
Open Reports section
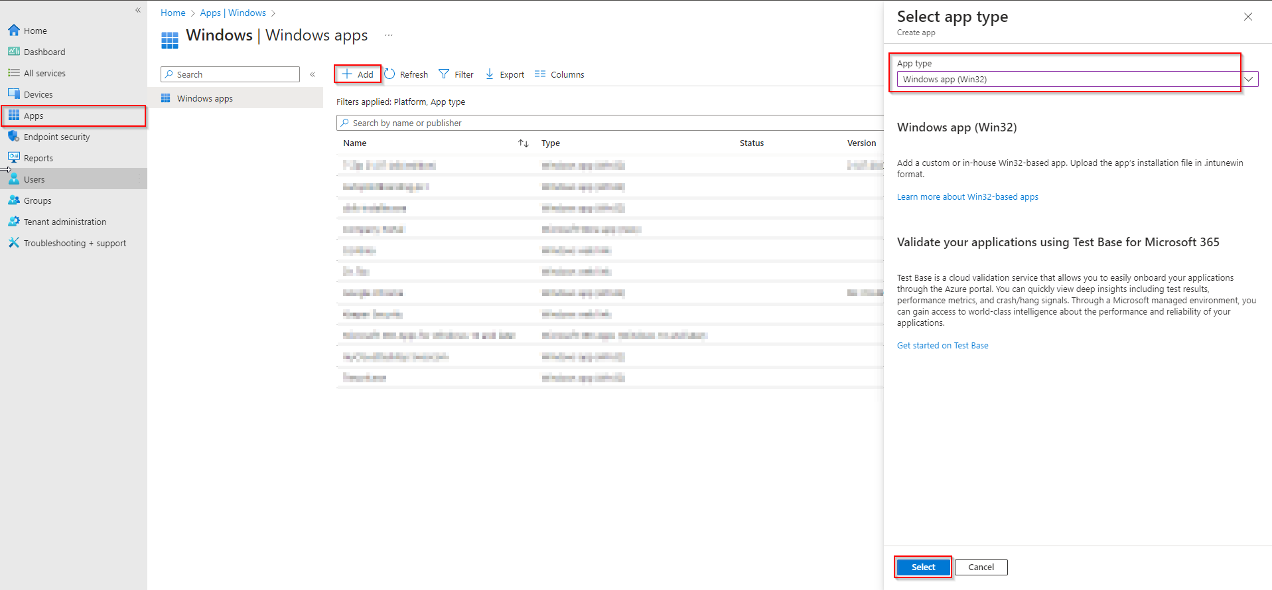pos(73,158)
